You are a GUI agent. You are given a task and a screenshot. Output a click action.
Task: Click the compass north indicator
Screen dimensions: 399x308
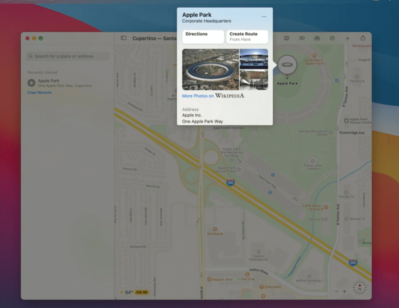pos(359,287)
